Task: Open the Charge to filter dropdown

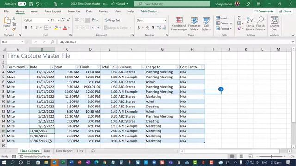Action: (x=177, y=67)
